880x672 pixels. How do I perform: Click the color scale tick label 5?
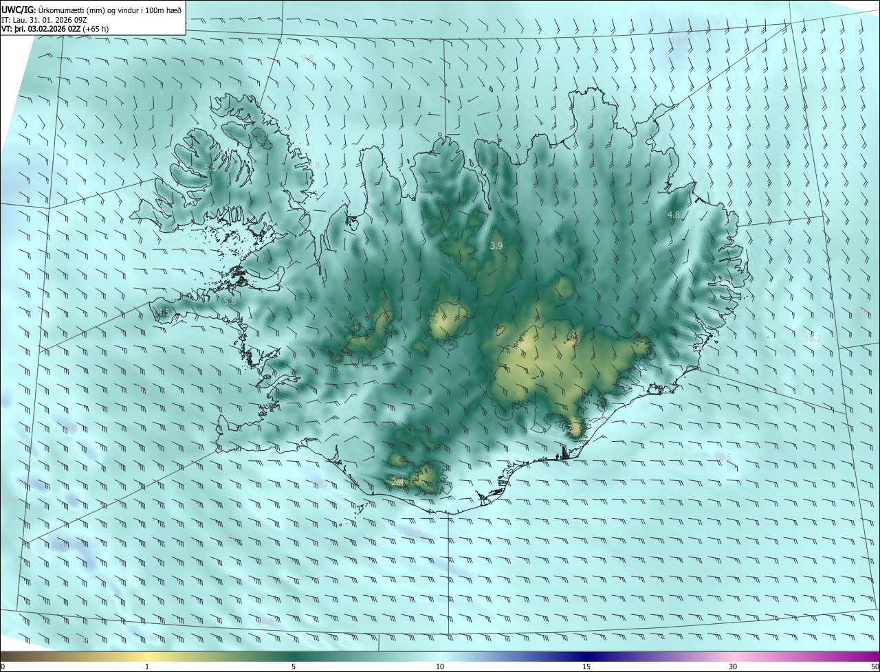(294, 667)
